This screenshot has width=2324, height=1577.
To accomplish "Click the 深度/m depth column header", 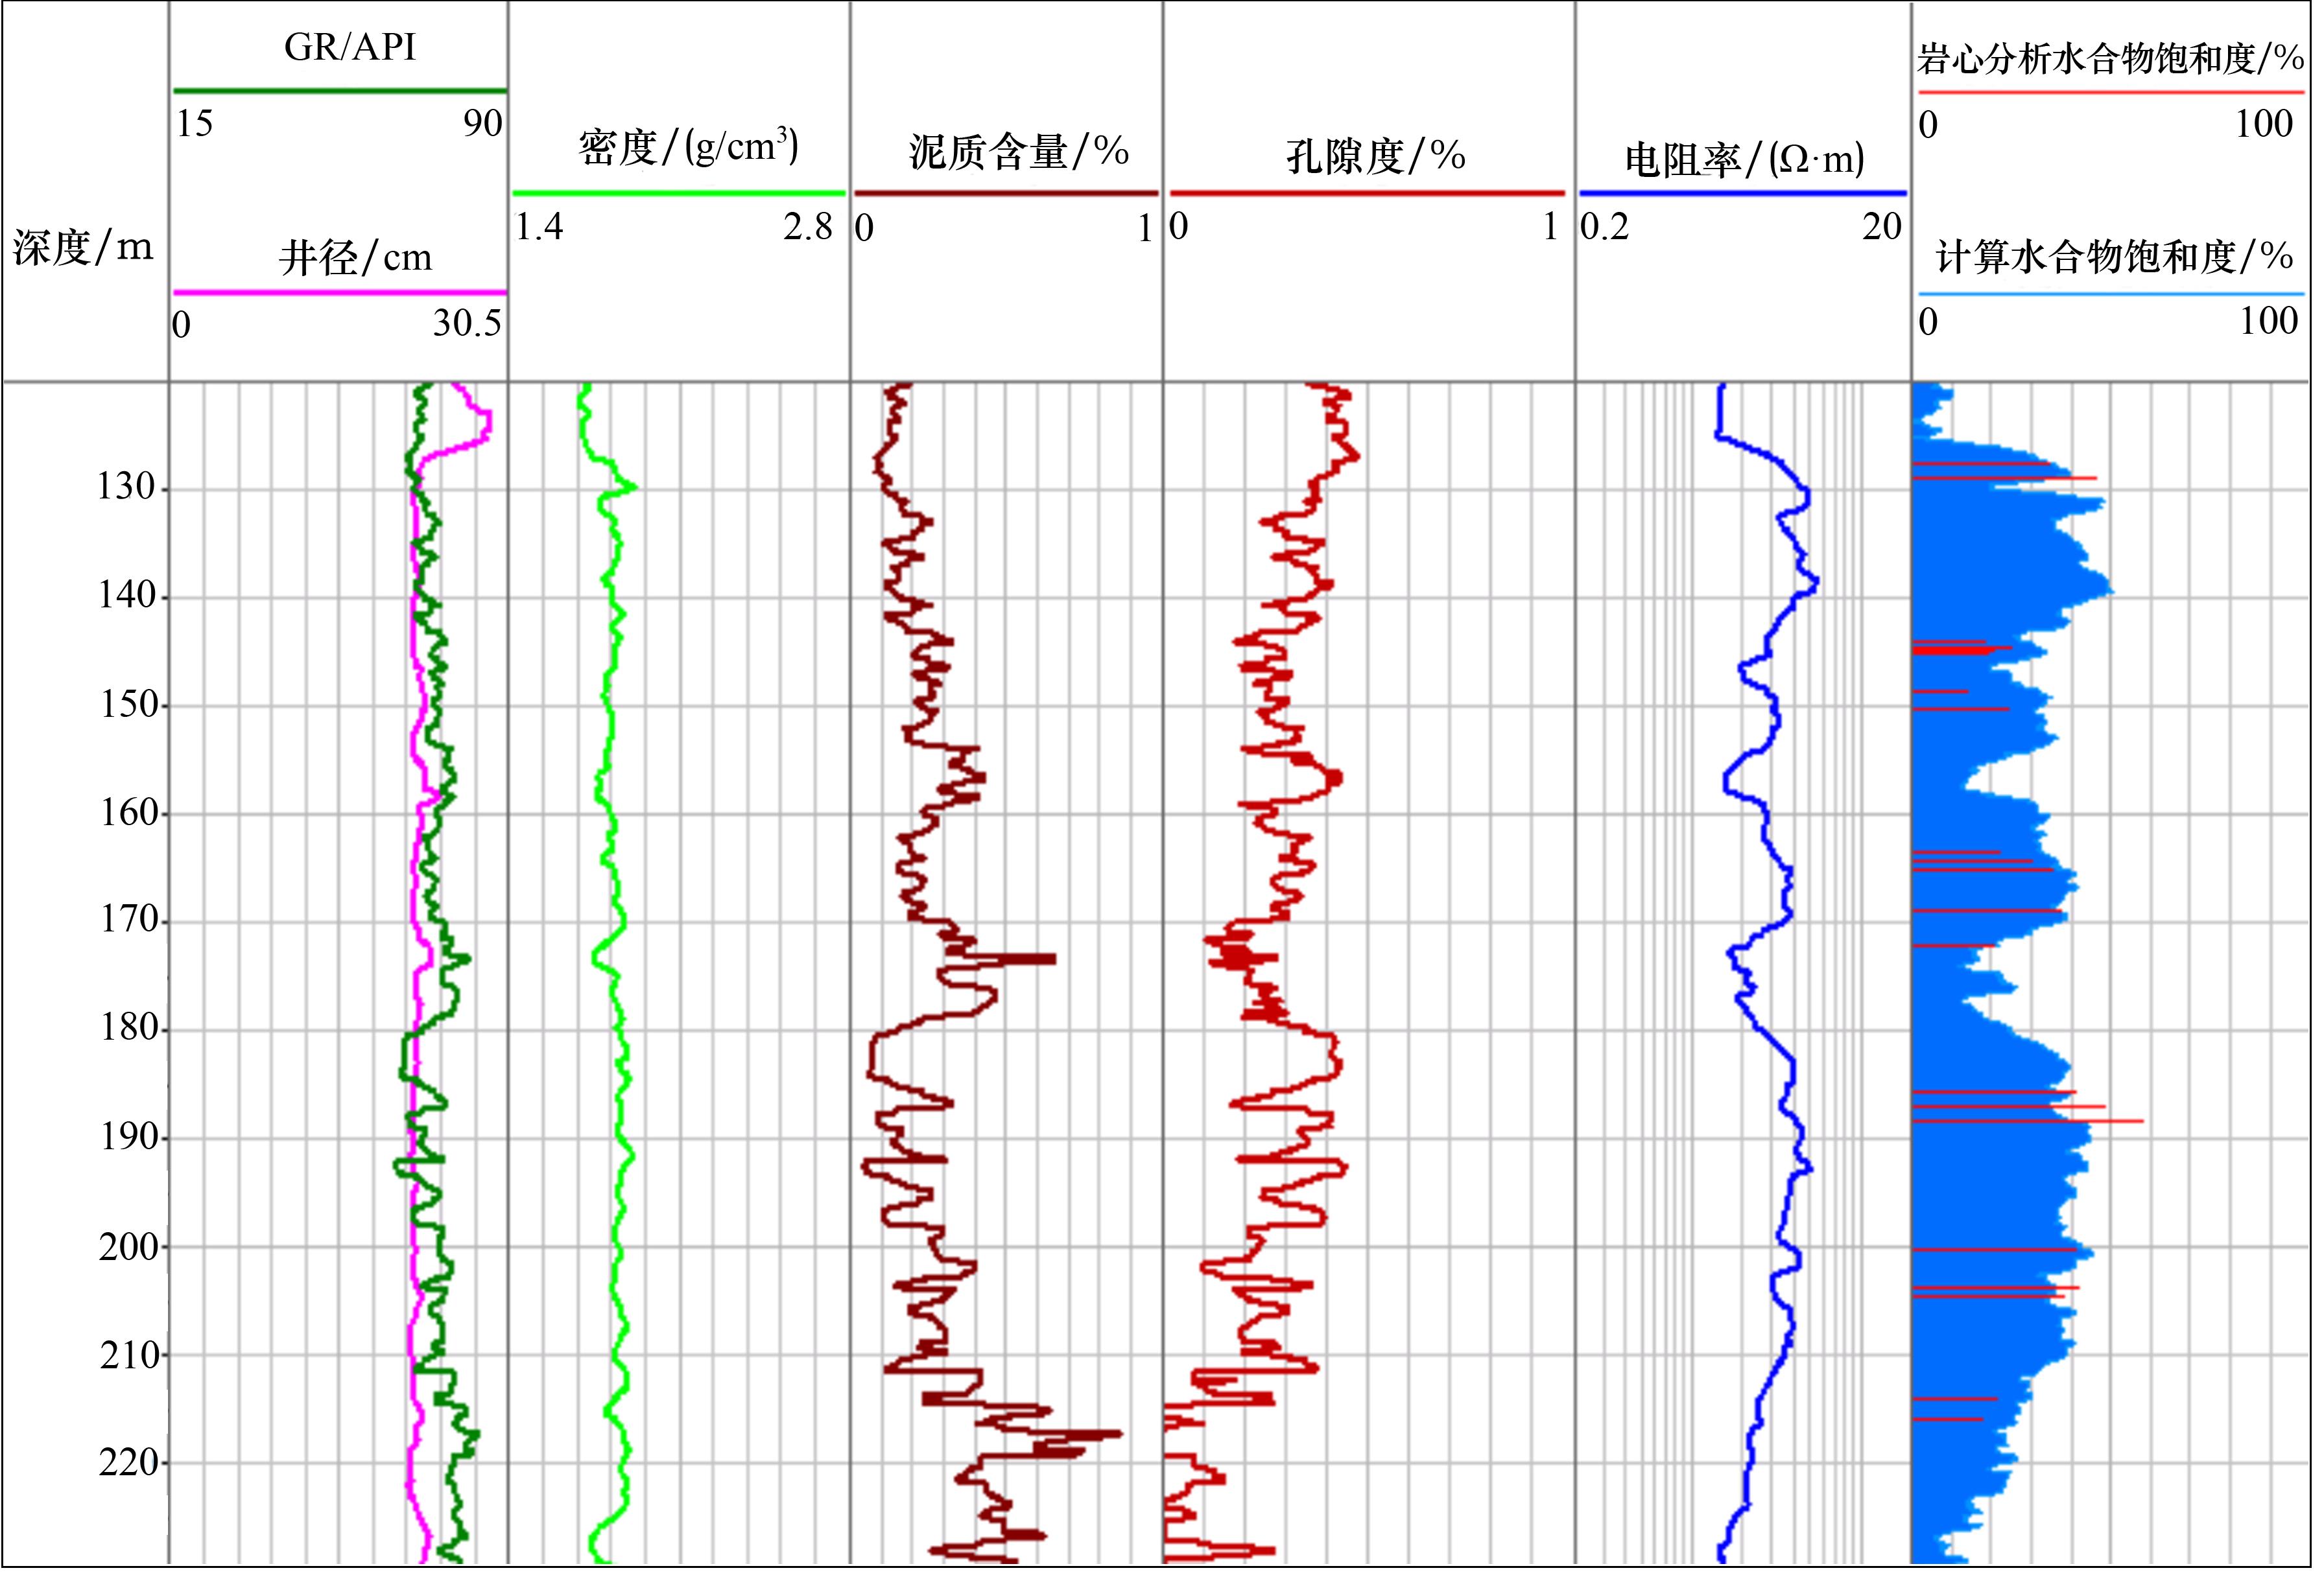I will (83, 247).
